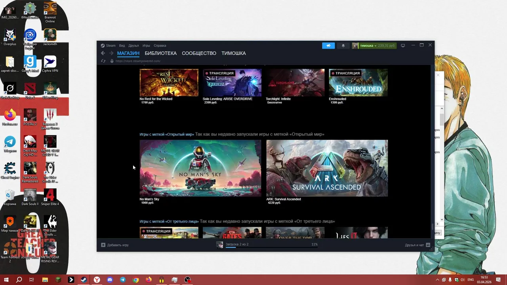Open Корзина recycle bin
Viewport: 507px width, 285px height.
click(x=10, y=197)
